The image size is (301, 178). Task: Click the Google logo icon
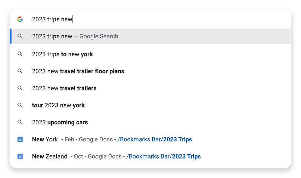click(x=20, y=19)
